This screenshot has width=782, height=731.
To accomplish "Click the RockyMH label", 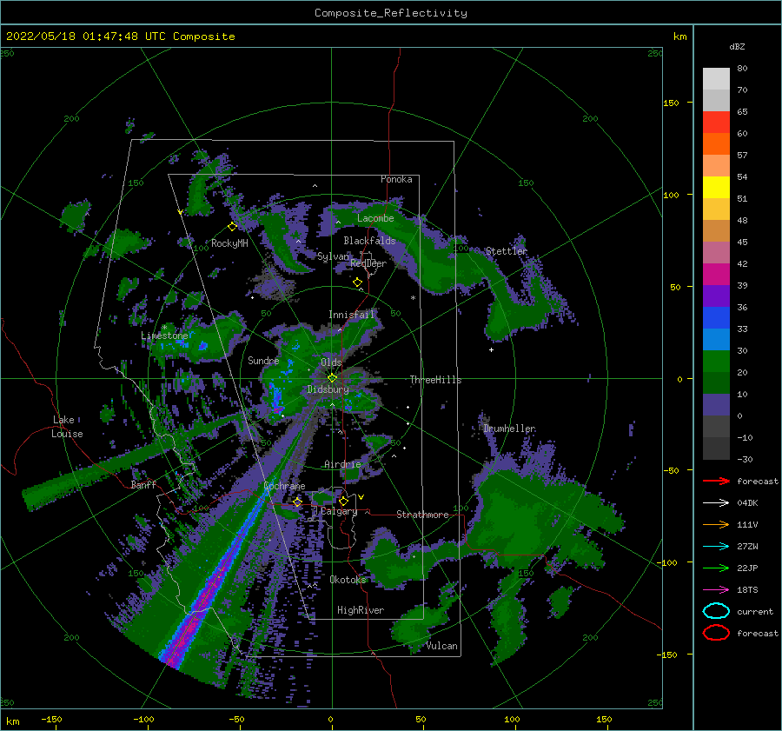I will [x=229, y=243].
